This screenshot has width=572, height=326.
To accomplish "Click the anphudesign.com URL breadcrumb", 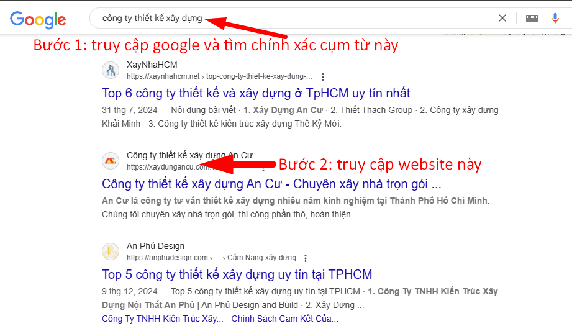I will click(x=211, y=258).
